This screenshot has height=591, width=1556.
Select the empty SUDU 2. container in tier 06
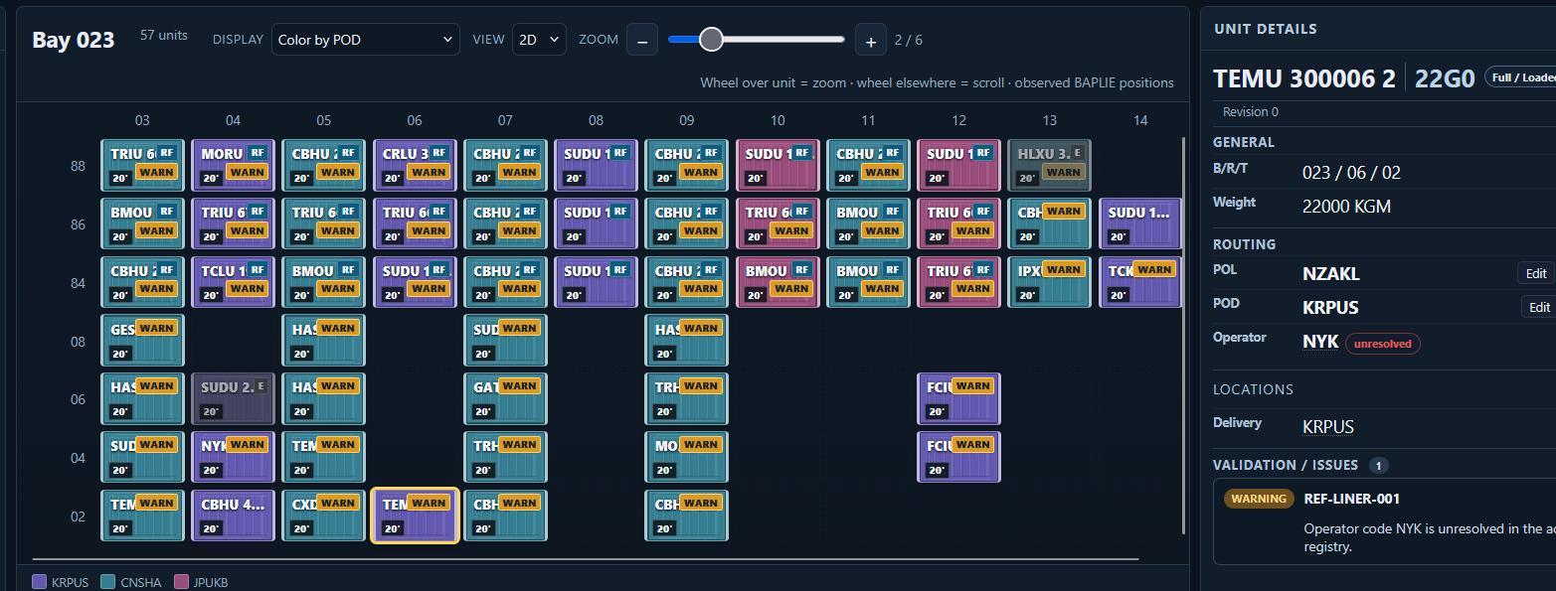[233, 398]
